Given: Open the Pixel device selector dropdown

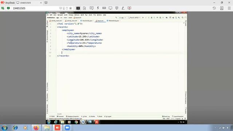Looking at the screenshot, I should point(134,17).
